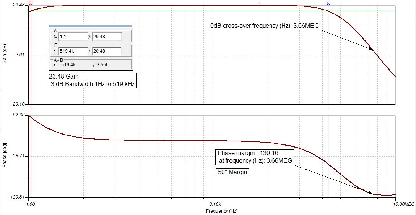The width and height of the screenshot is (416, 215).
Task: Click the Phase [deg] axis label
Action: (5, 156)
